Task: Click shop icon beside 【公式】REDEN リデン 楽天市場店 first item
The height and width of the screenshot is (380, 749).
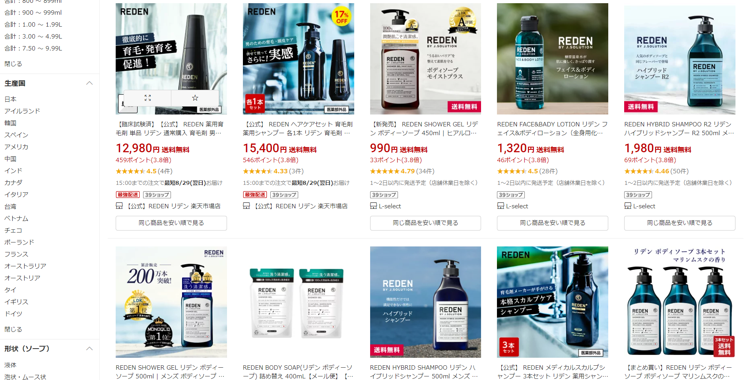Action: tap(119, 206)
